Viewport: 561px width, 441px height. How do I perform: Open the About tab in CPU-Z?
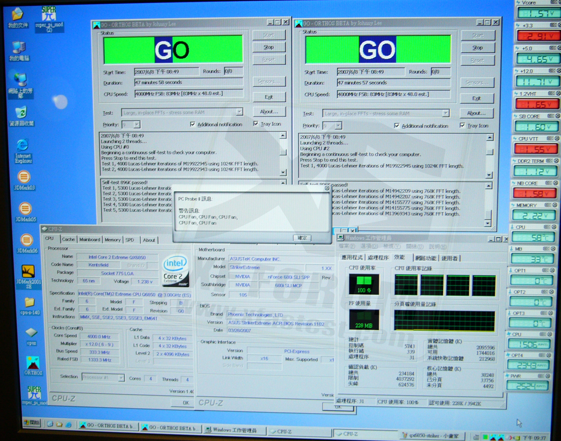pyautogui.click(x=149, y=240)
